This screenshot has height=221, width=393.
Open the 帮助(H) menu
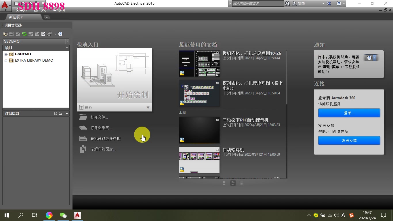click(59, 10)
